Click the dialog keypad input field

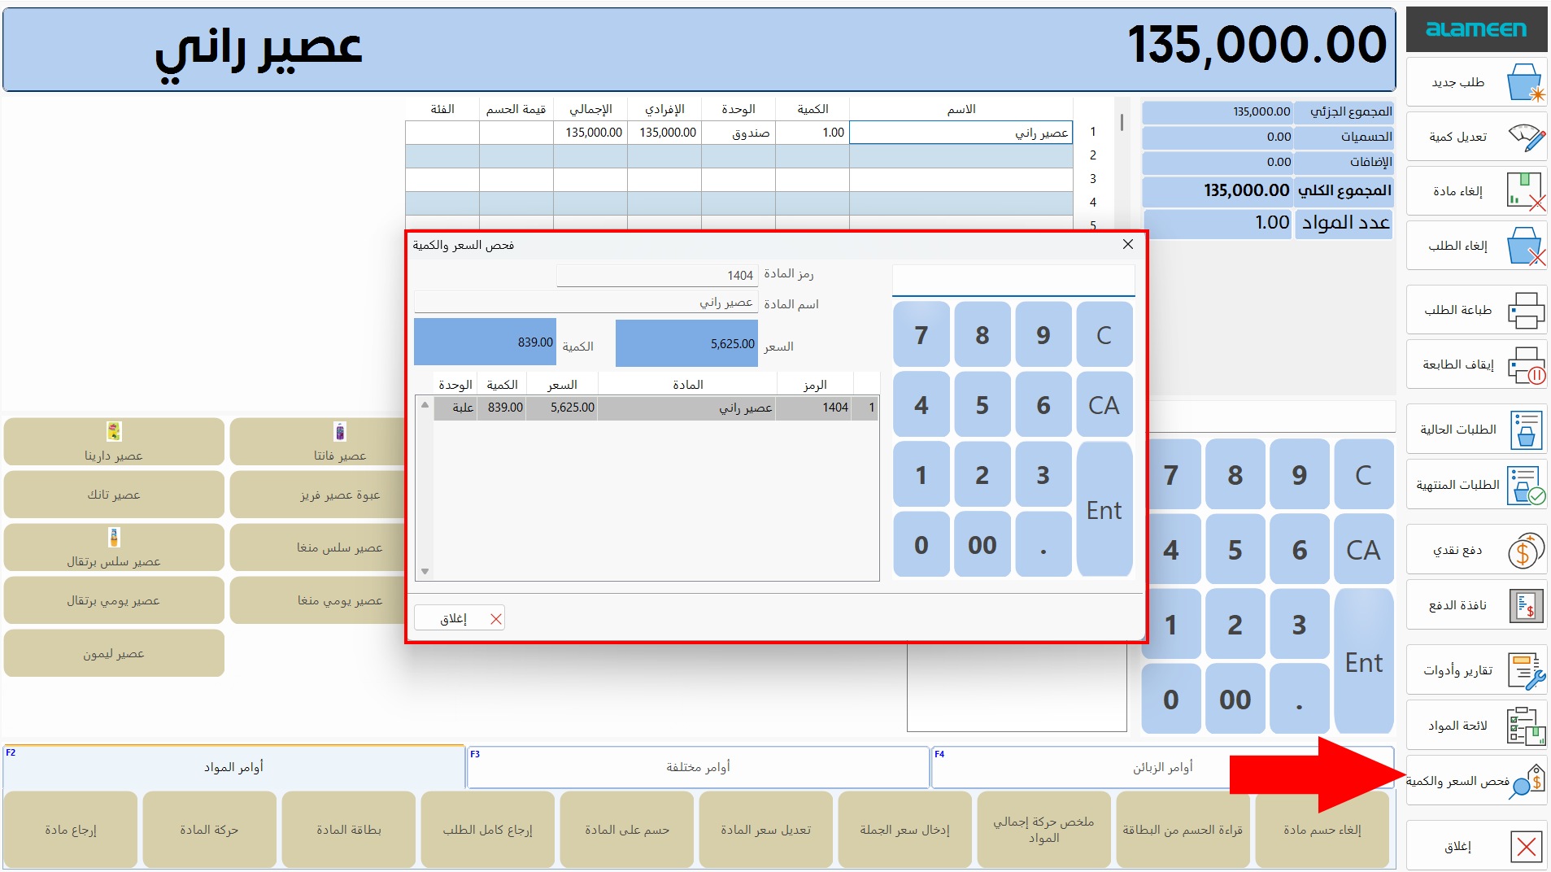pos(1013,281)
